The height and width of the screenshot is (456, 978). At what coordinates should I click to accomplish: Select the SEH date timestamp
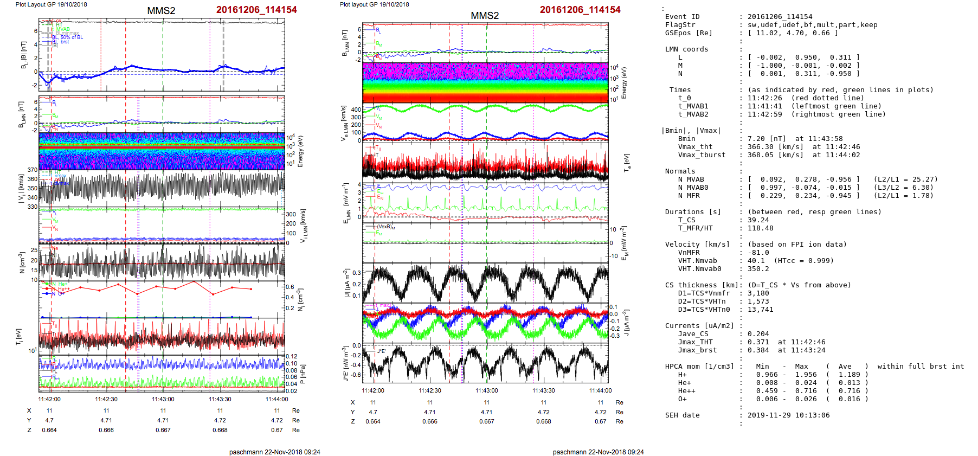(x=788, y=415)
